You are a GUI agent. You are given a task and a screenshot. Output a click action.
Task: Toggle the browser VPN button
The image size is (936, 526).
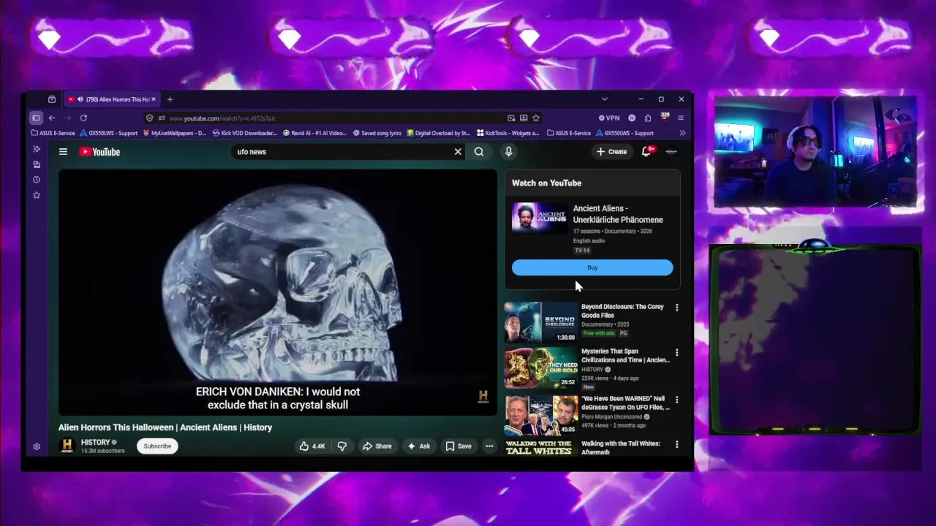(609, 118)
